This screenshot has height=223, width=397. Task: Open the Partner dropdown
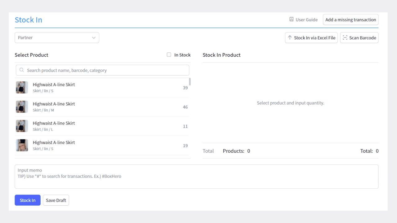(57, 38)
